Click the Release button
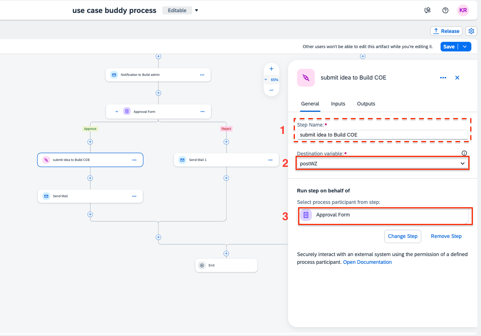 [447, 31]
